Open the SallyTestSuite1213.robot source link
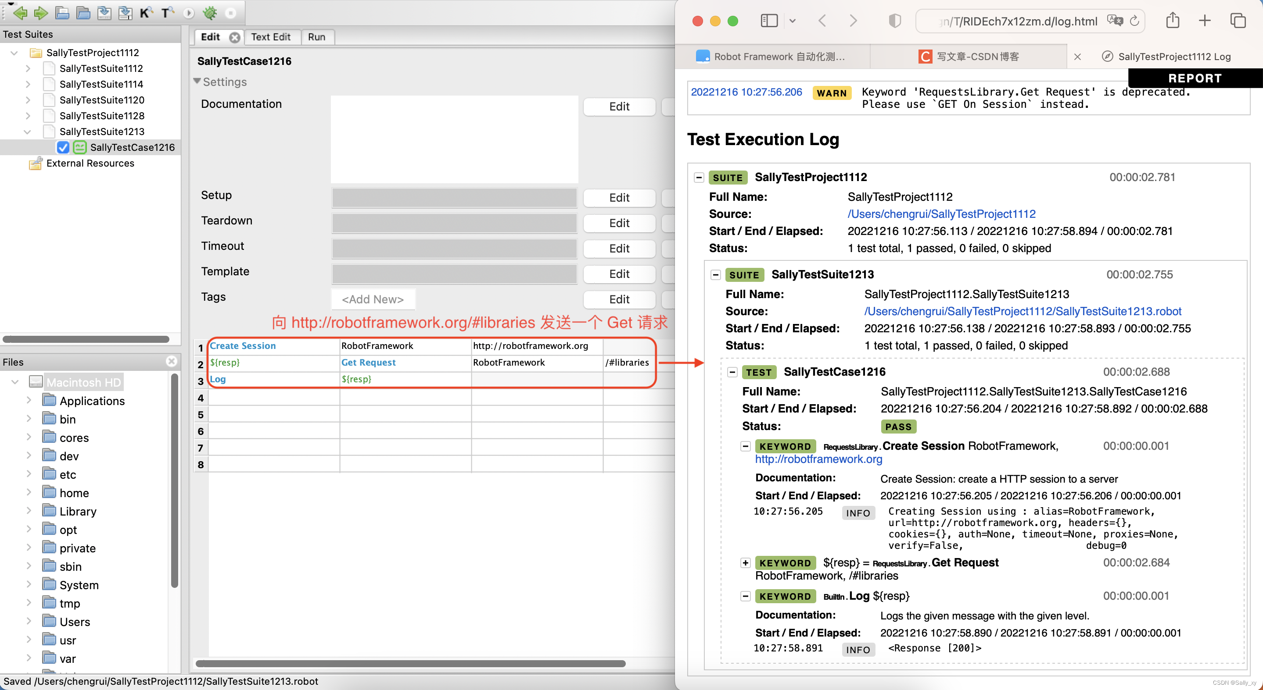Image resolution: width=1263 pixels, height=690 pixels. [1022, 311]
